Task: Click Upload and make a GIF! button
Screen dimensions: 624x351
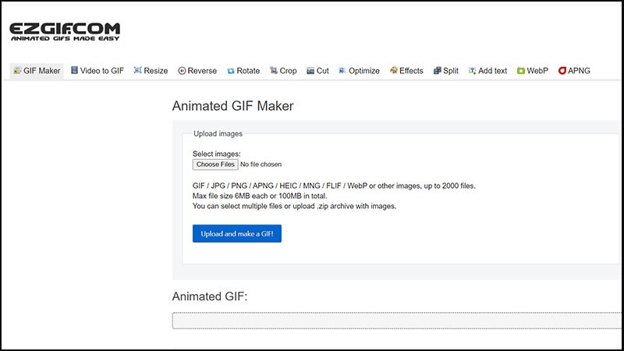Action: click(x=237, y=233)
